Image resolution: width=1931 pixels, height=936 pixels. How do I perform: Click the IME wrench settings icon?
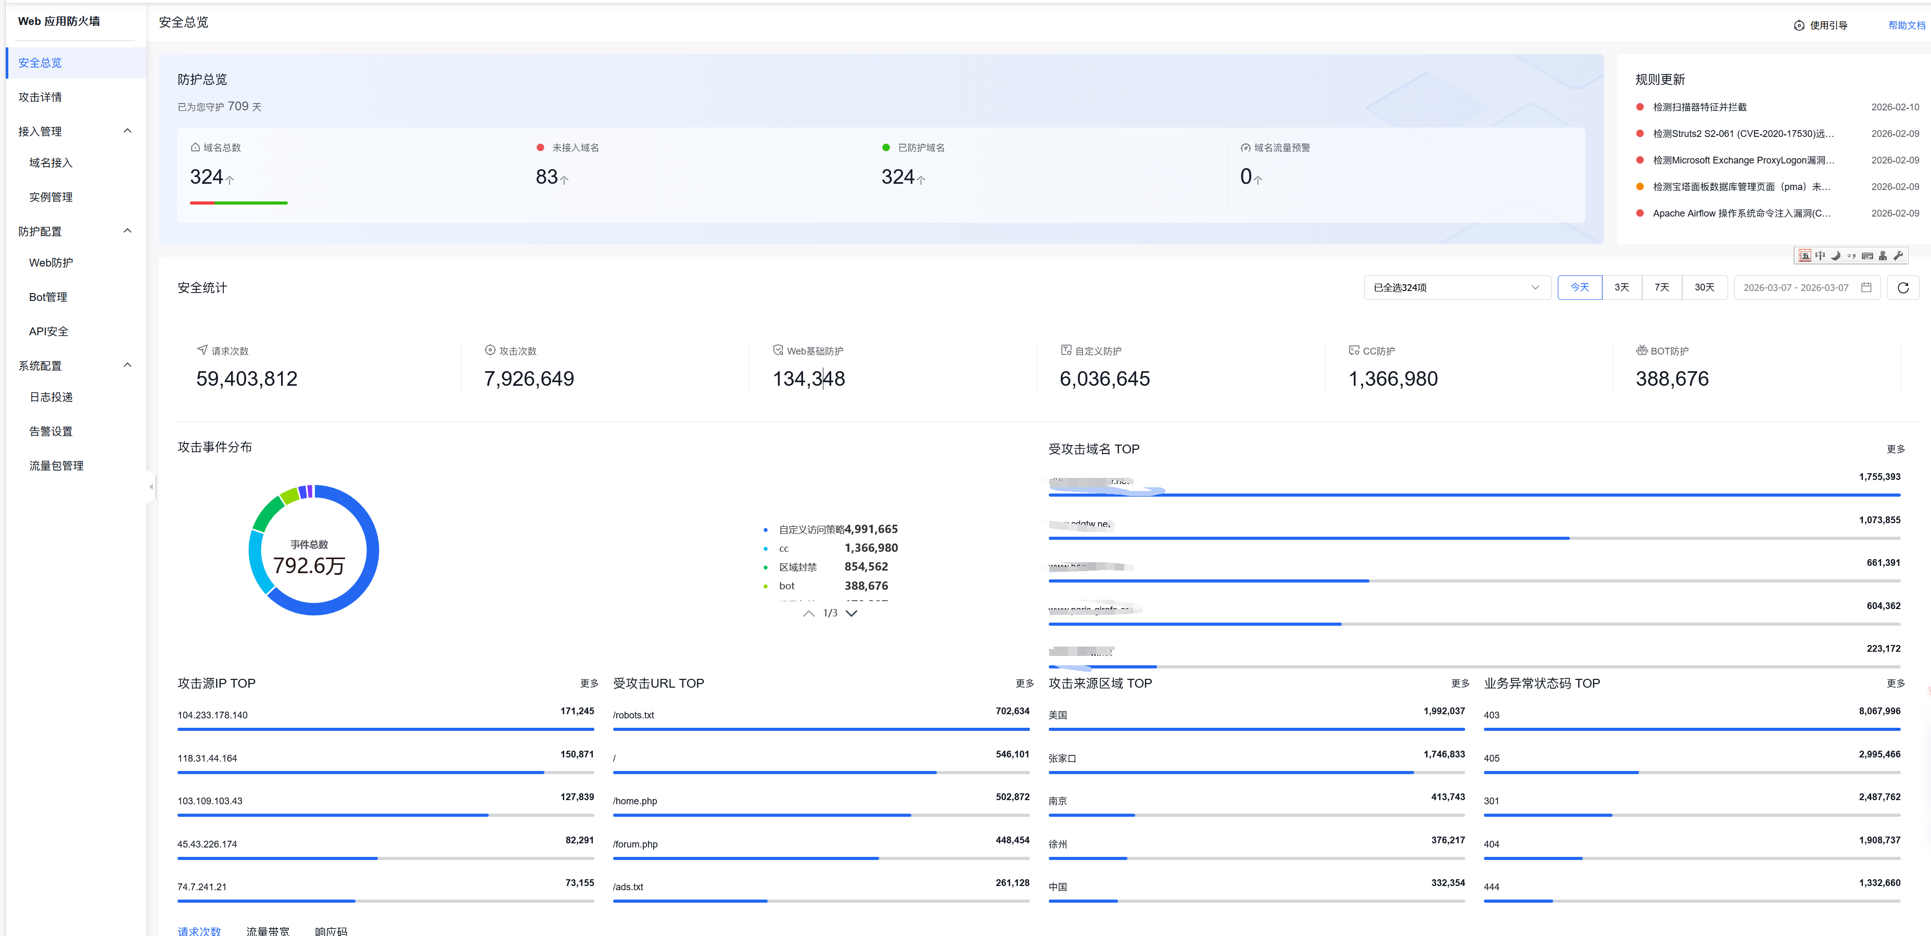click(x=1897, y=256)
